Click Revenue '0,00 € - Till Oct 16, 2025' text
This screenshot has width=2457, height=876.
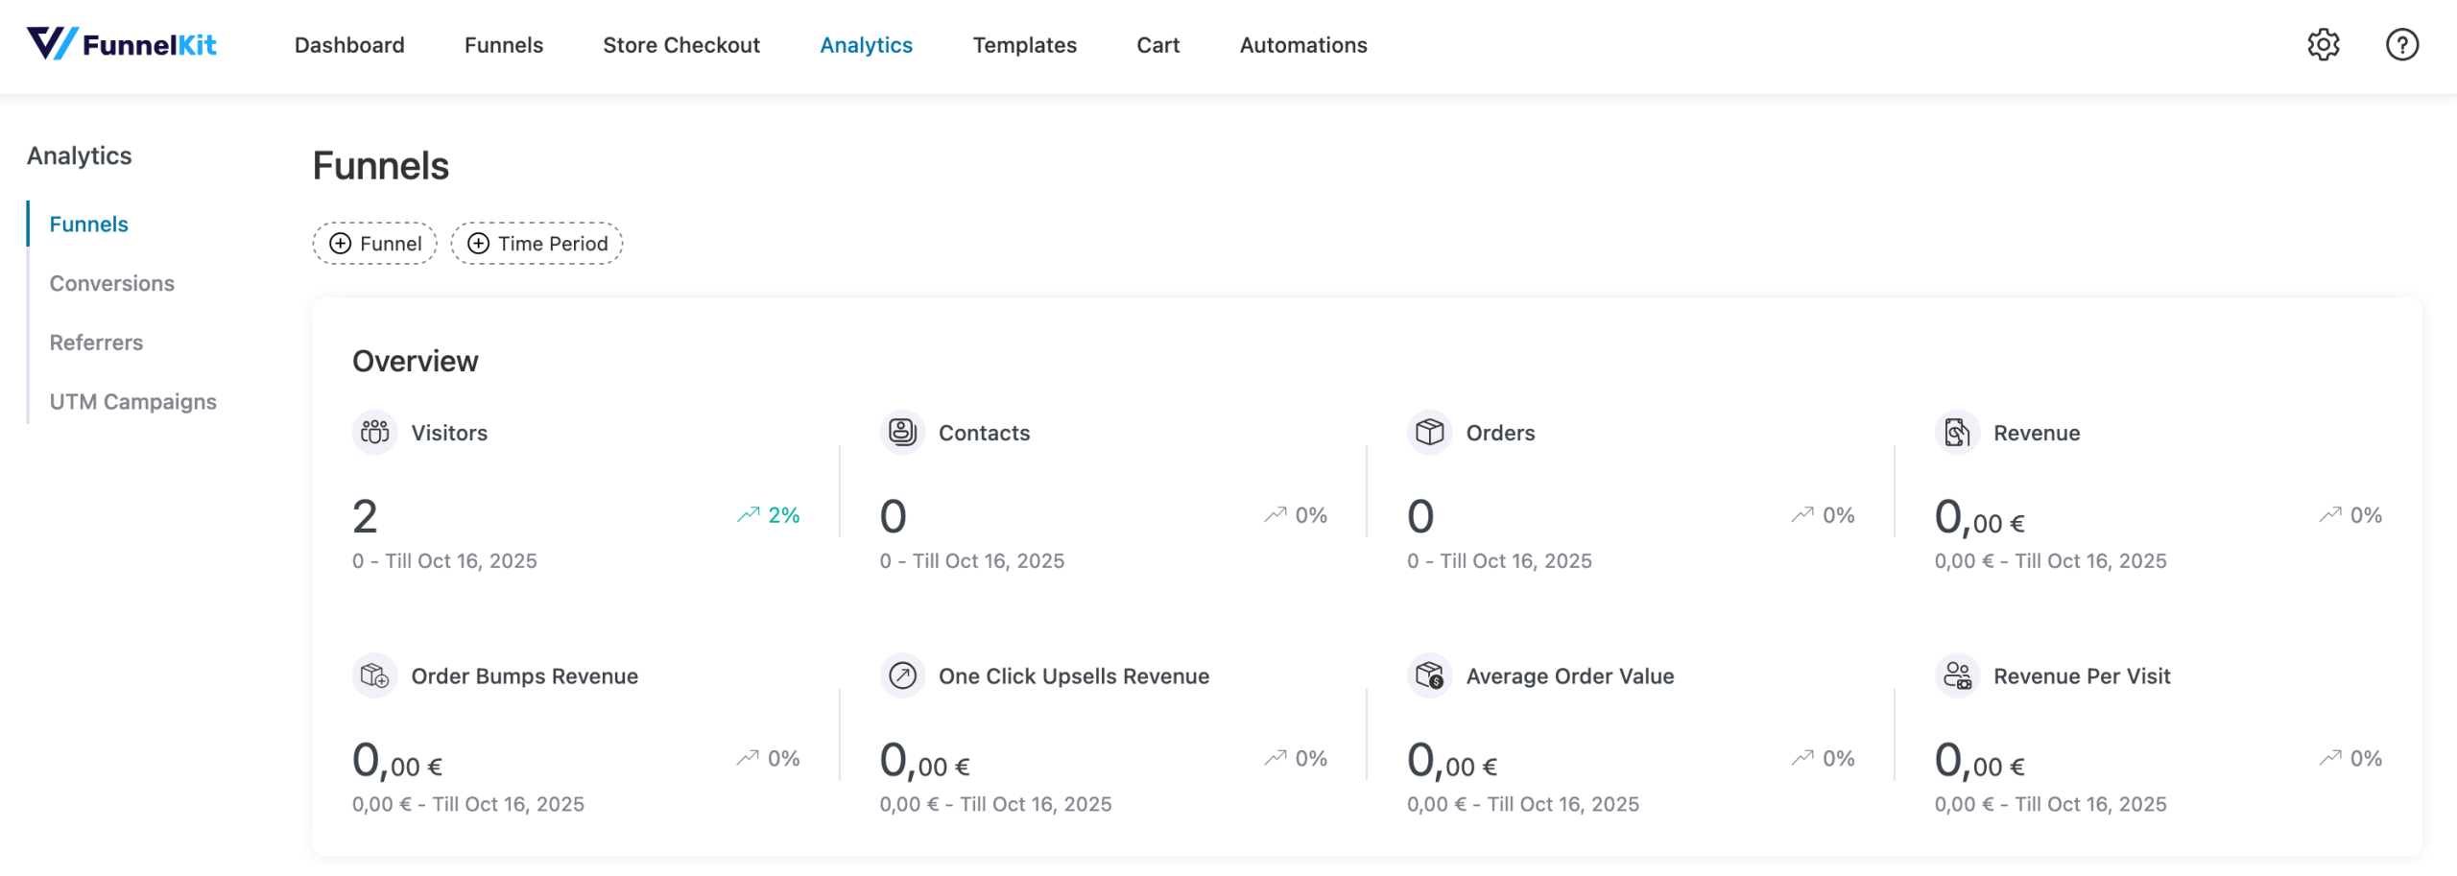coord(2050,561)
